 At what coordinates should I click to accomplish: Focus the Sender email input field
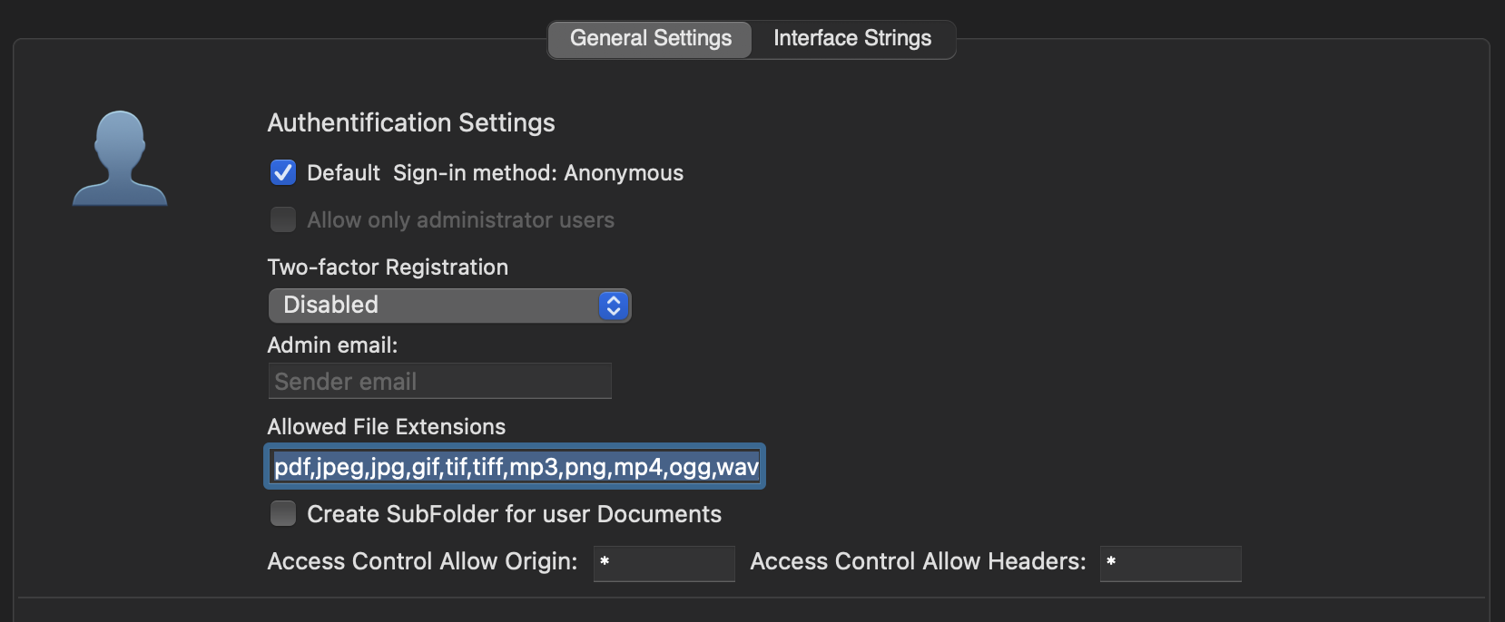[439, 382]
